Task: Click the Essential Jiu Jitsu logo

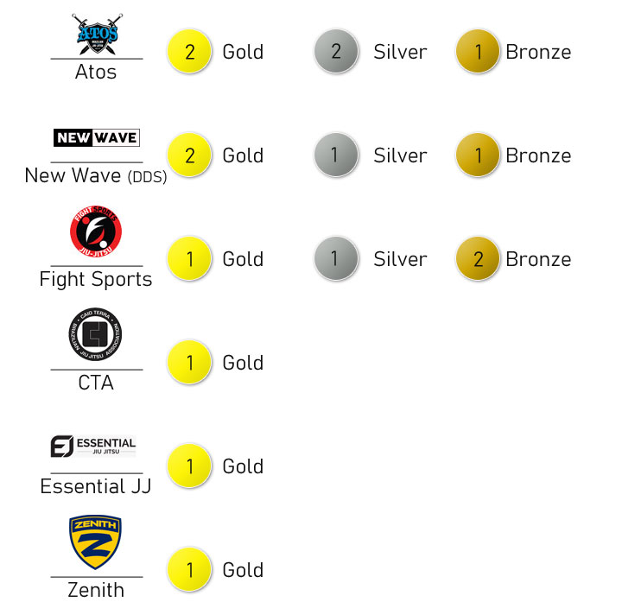Action: click(93, 447)
